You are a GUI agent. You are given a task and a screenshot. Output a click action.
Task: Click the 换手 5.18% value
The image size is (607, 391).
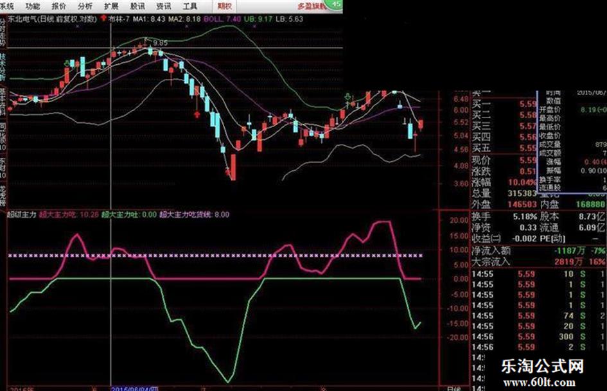[525, 216]
